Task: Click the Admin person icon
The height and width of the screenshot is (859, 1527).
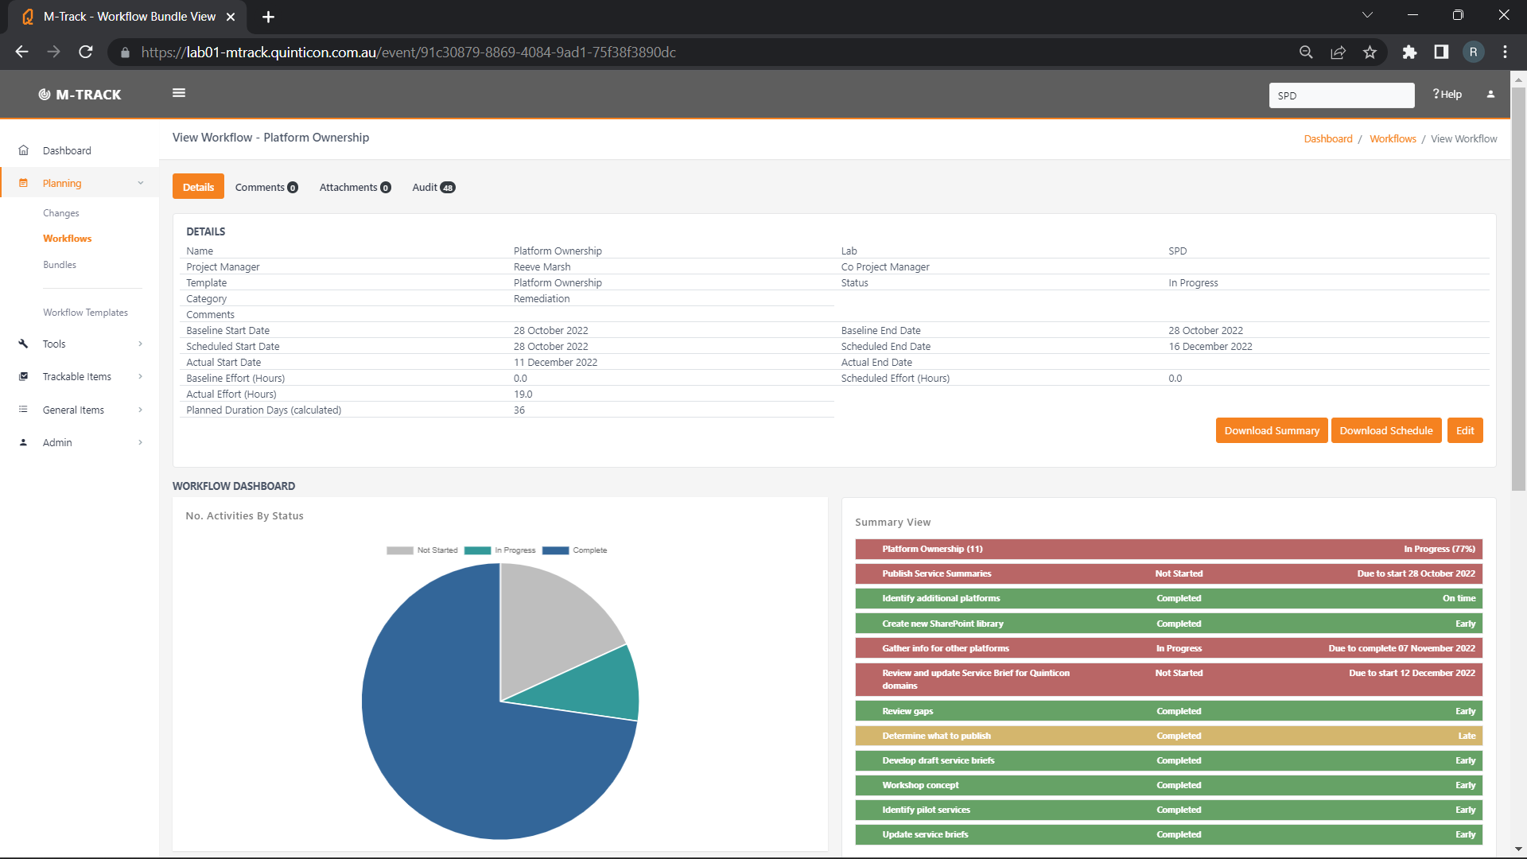Action: pos(24,442)
